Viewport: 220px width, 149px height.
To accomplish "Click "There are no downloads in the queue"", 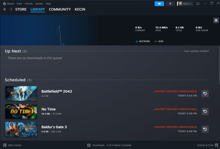I will 35,58.
